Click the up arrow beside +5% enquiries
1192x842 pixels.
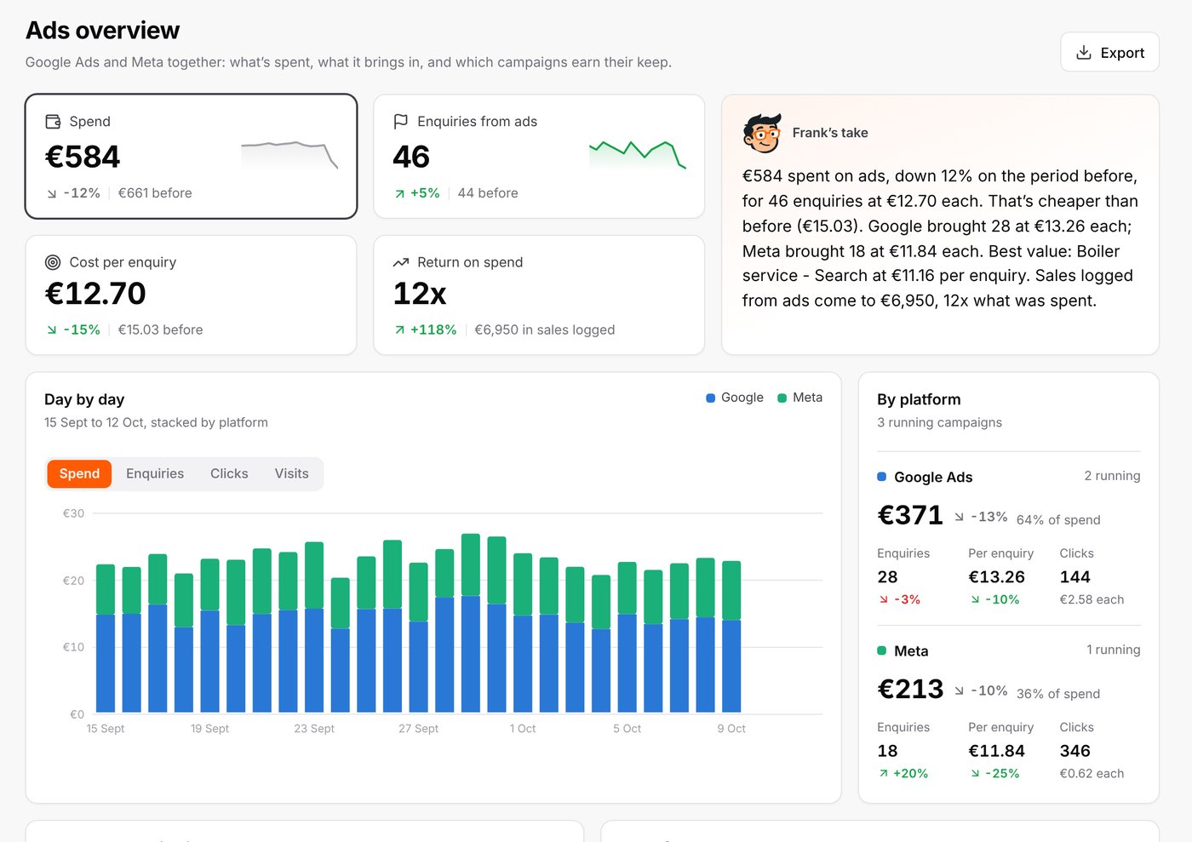click(399, 194)
